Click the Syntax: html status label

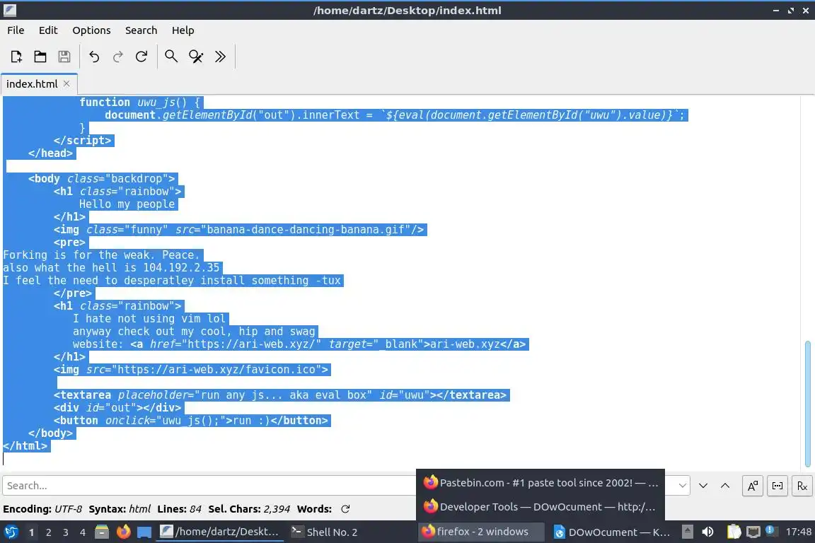click(120, 508)
